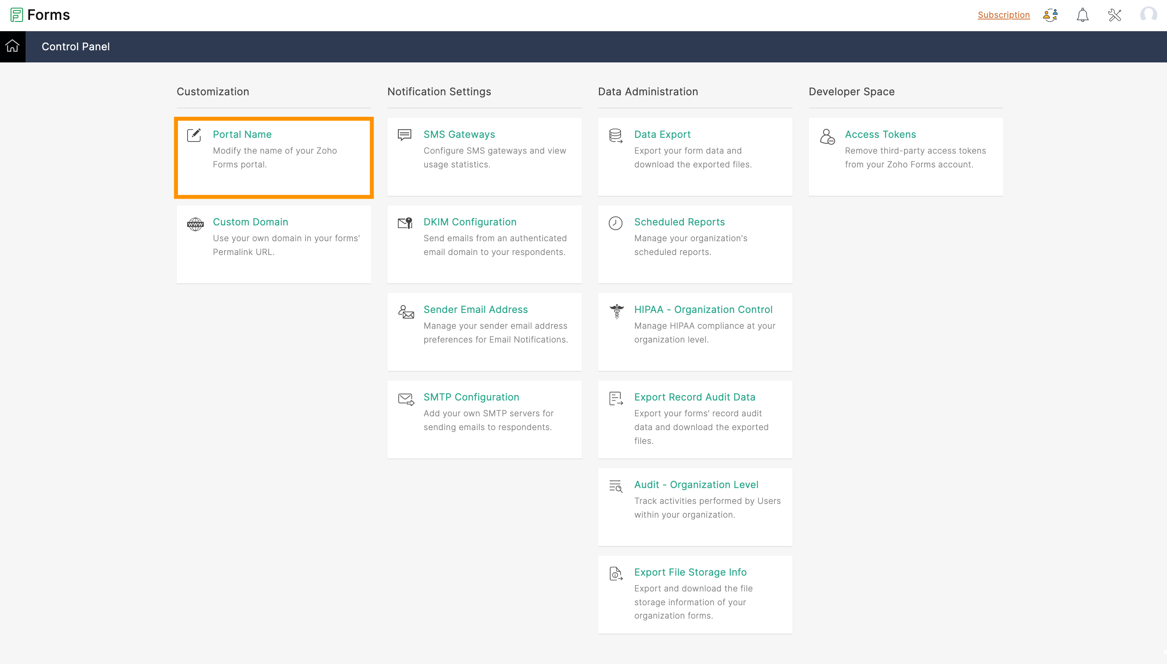Viewport: 1167px width, 664px height.
Task: Click the Data Export database icon
Action: [616, 136]
